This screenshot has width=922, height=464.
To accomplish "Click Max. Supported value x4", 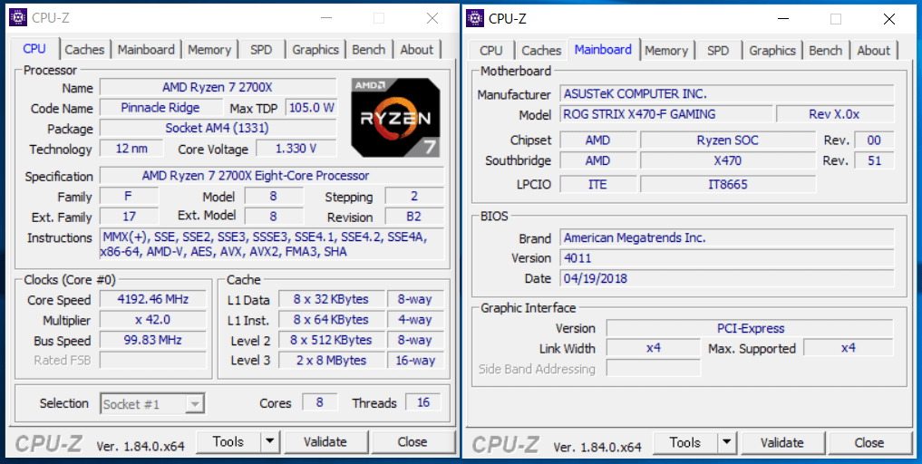I will point(848,348).
